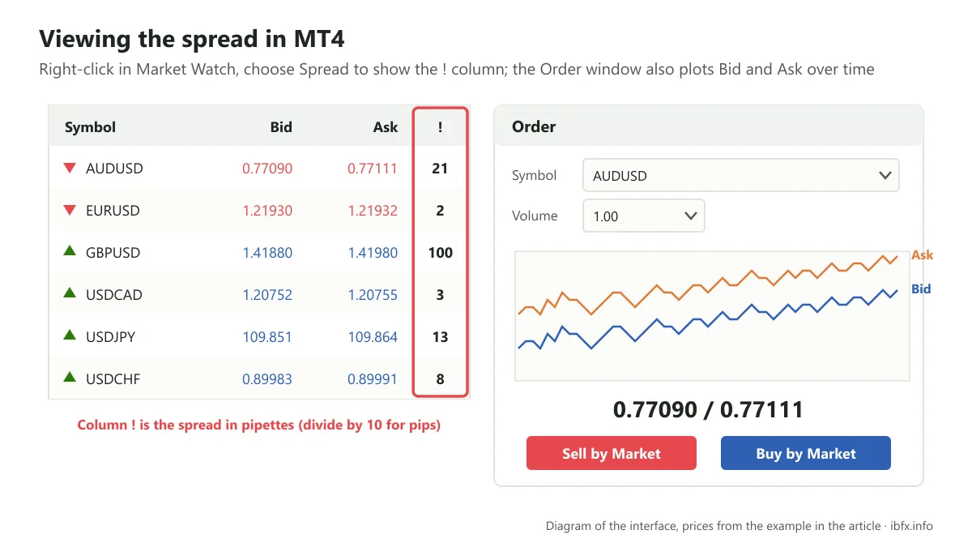
Task: Click AUDUSD ask price 0.77111 in the table
Action: [x=373, y=169]
